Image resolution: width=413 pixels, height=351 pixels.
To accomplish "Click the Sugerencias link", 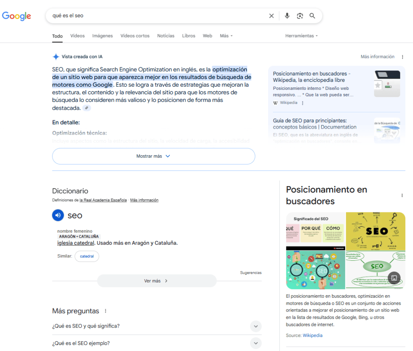I will coord(251,273).
